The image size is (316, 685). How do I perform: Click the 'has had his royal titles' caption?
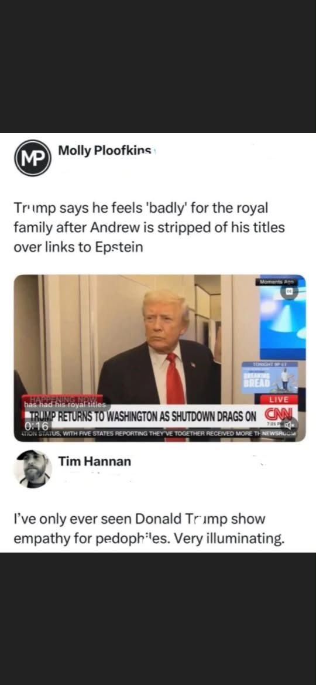click(x=67, y=404)
